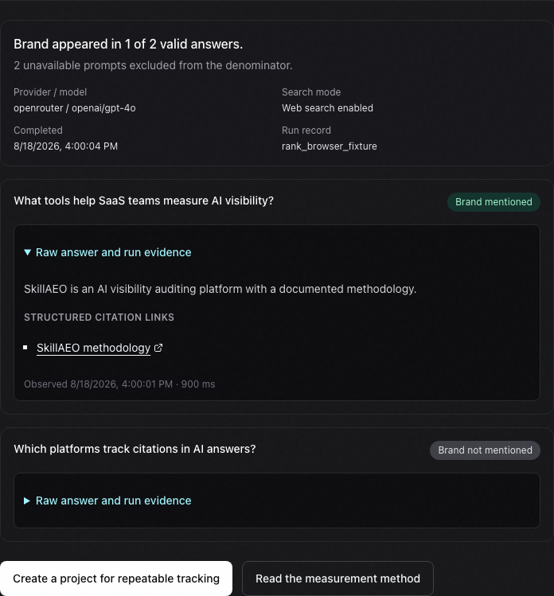
Task: Collapse the first Raw answer disclosure triangle
Action: coord(27,252)
